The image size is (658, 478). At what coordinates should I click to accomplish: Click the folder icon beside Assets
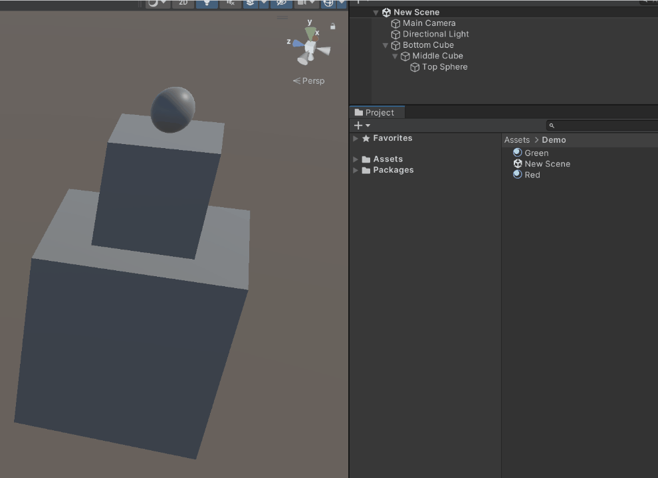click(366, 159)
